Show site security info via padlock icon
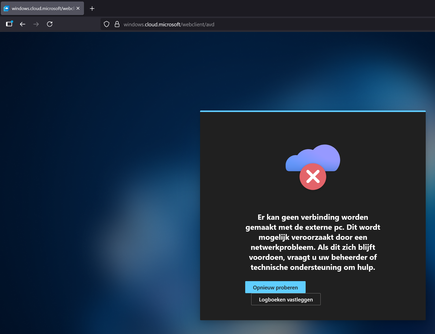435x334 pixels. click(x=117, y=24)
